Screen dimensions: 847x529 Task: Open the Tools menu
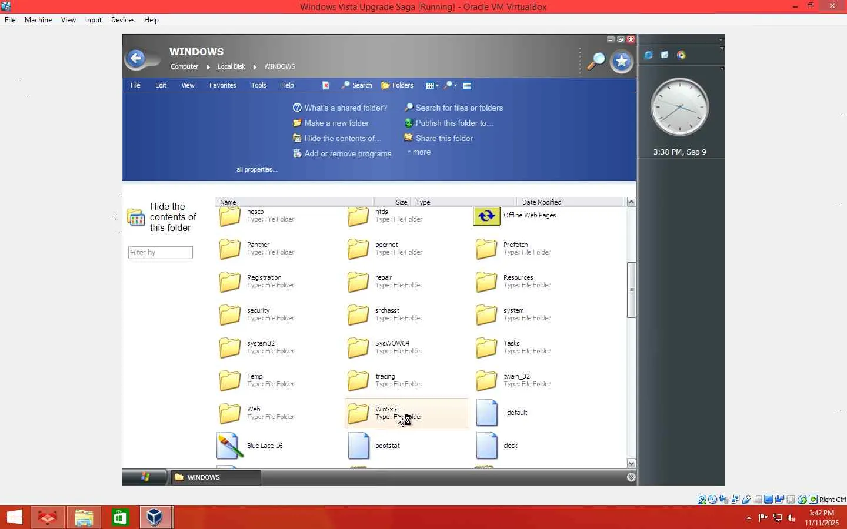click(259, 86)
